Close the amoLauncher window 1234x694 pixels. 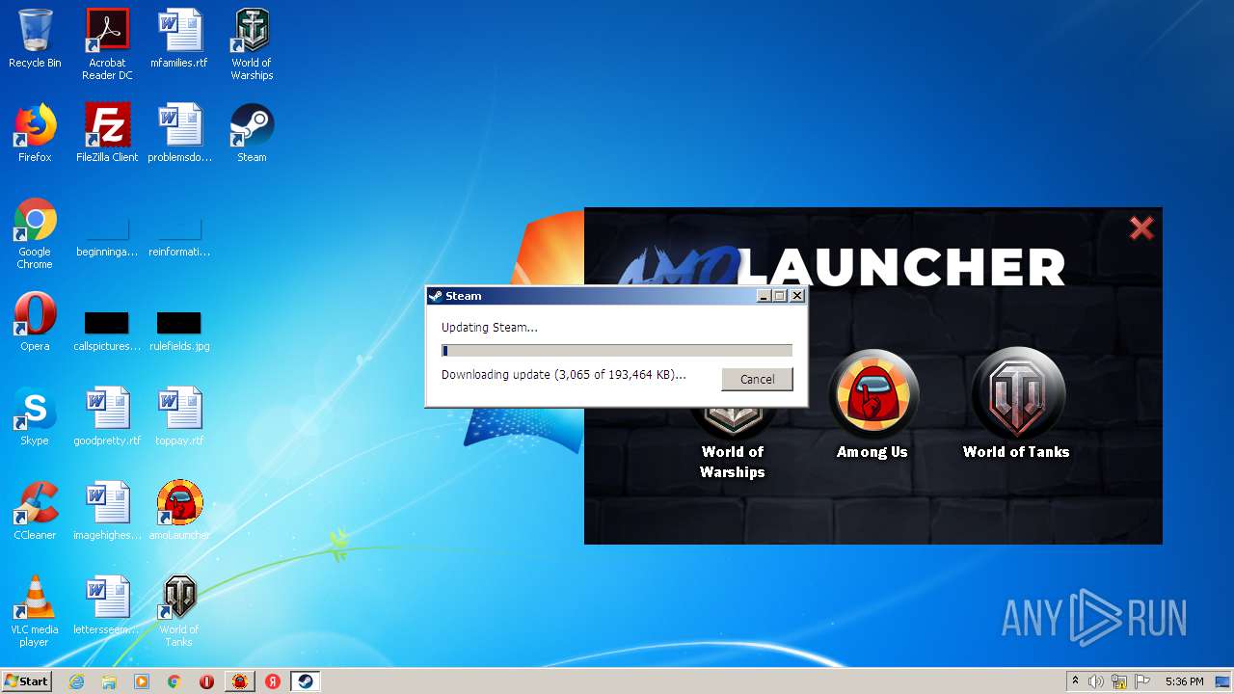[1141, 227]
